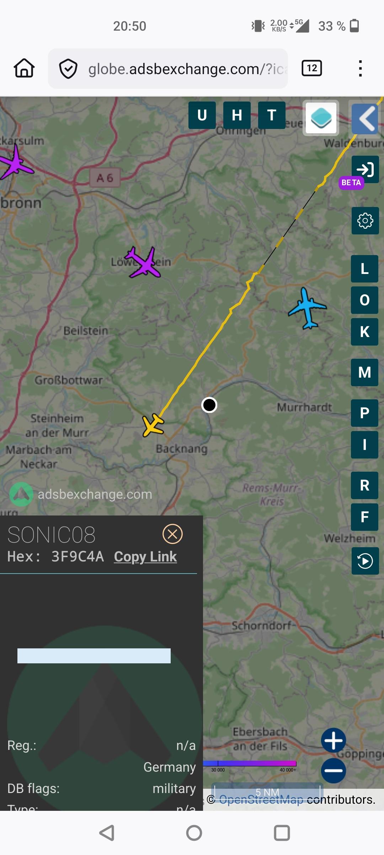Tap the globe.adsbexchange.com address bar

coord(168,68)
